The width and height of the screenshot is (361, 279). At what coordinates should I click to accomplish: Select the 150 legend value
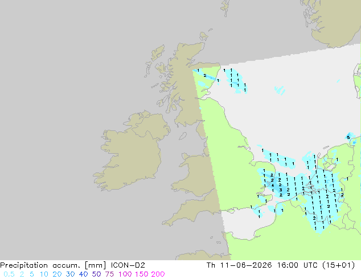pos(141,274)
